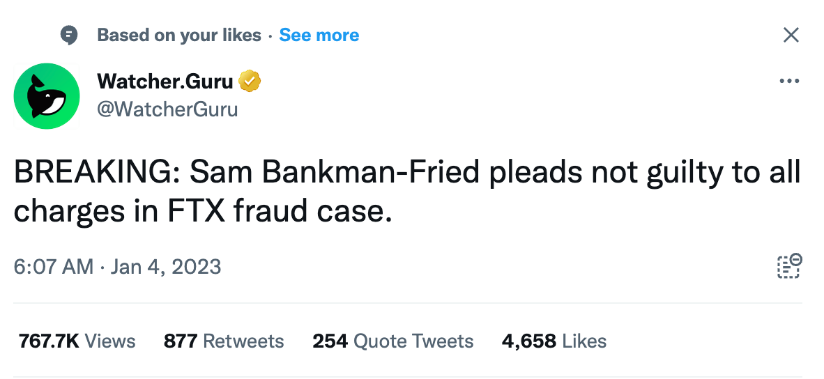Open the 254 Quote Tweets list

393,341
